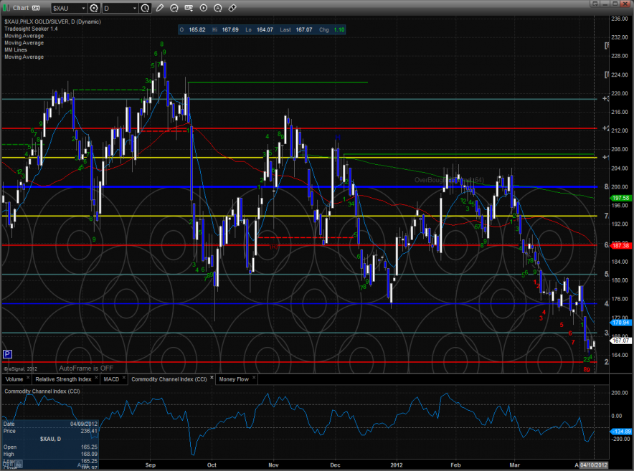Click the symbol settings gear icon
This screenshot has width=634, height=471.
pos(94,9)
